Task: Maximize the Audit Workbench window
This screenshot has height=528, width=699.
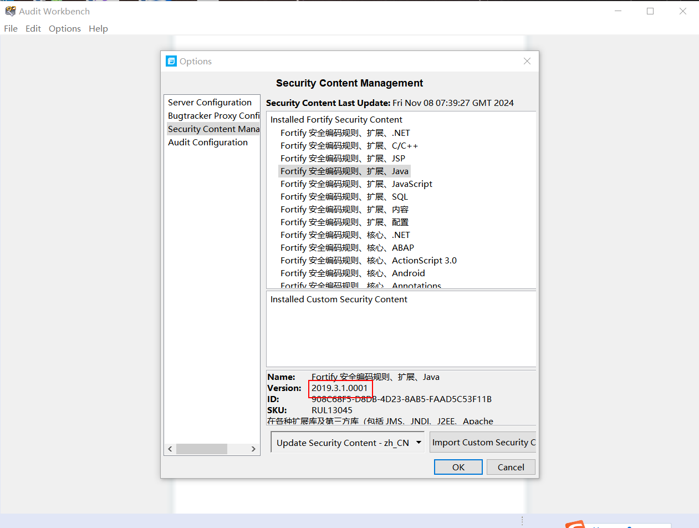Action: pyautogui.click(x=650, y=11)
